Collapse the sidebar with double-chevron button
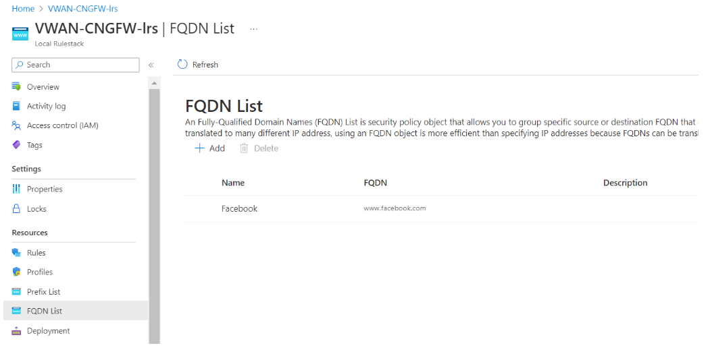 (x=151, y=65)
